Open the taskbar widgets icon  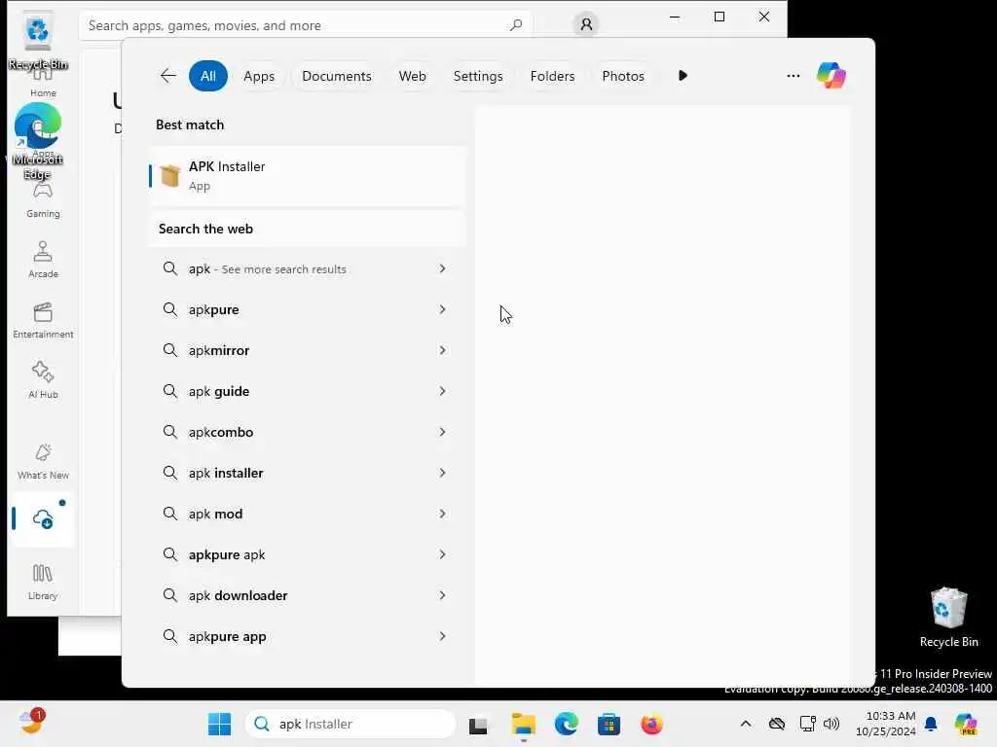30,723
